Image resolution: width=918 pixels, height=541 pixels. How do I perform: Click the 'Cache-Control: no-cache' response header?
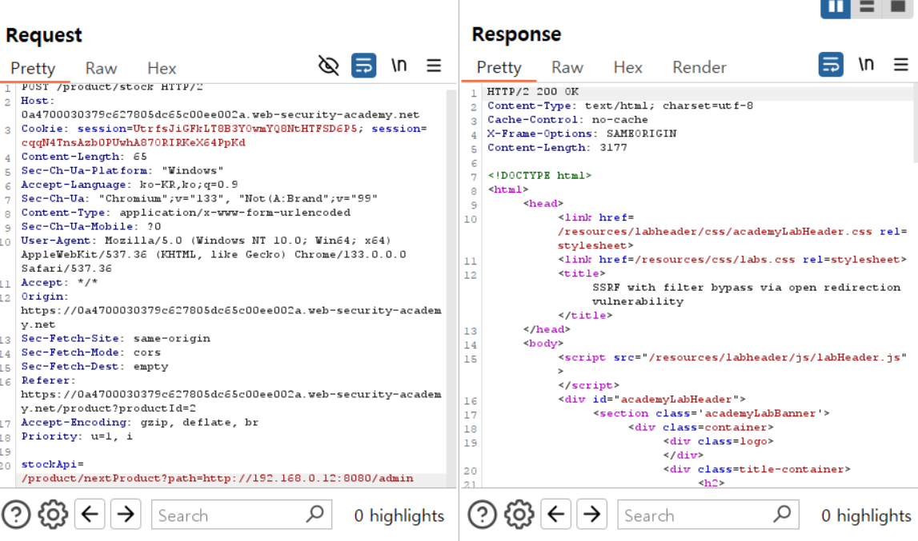(567, 120)
